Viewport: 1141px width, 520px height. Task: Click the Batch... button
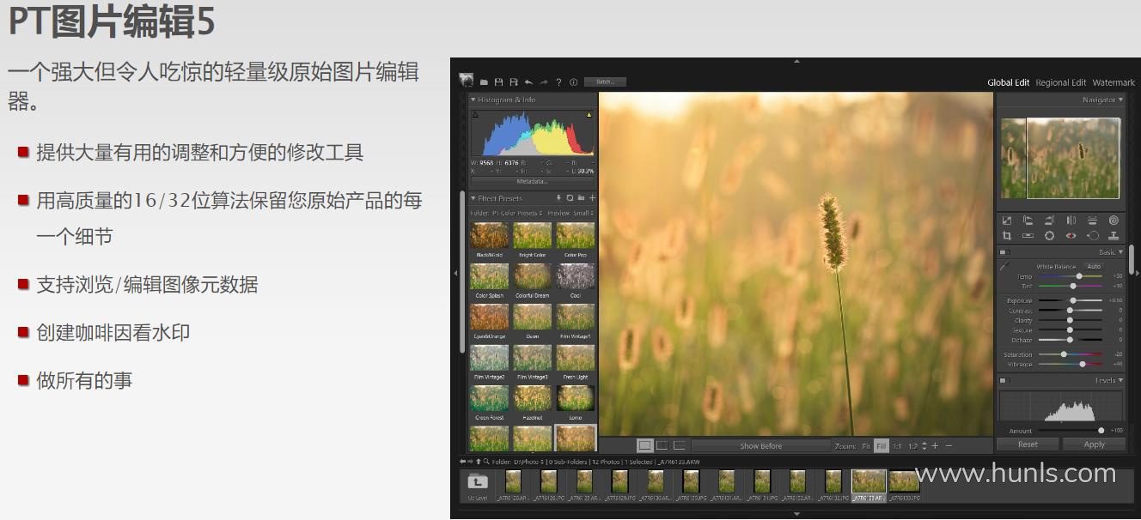click(x=605, y=82)
